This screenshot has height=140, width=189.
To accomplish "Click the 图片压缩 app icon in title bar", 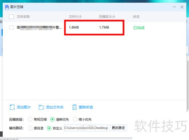I will pyautogui.click(x=7, y=7).
